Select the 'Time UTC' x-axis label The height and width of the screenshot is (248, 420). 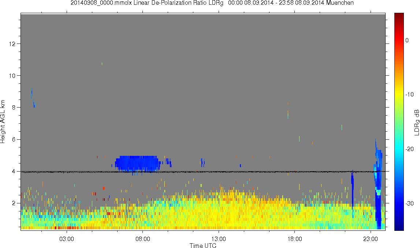[203, 245]
